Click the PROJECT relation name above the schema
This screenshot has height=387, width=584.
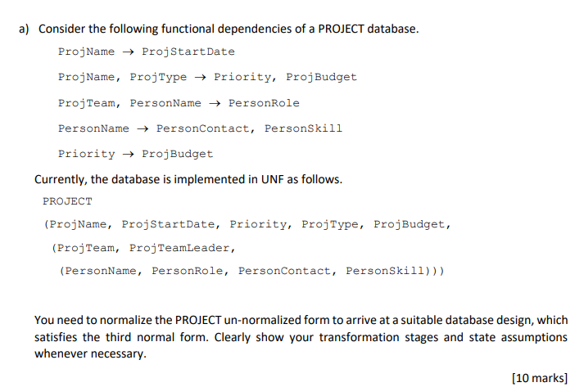pyautogui.click(x=67, y=201)
